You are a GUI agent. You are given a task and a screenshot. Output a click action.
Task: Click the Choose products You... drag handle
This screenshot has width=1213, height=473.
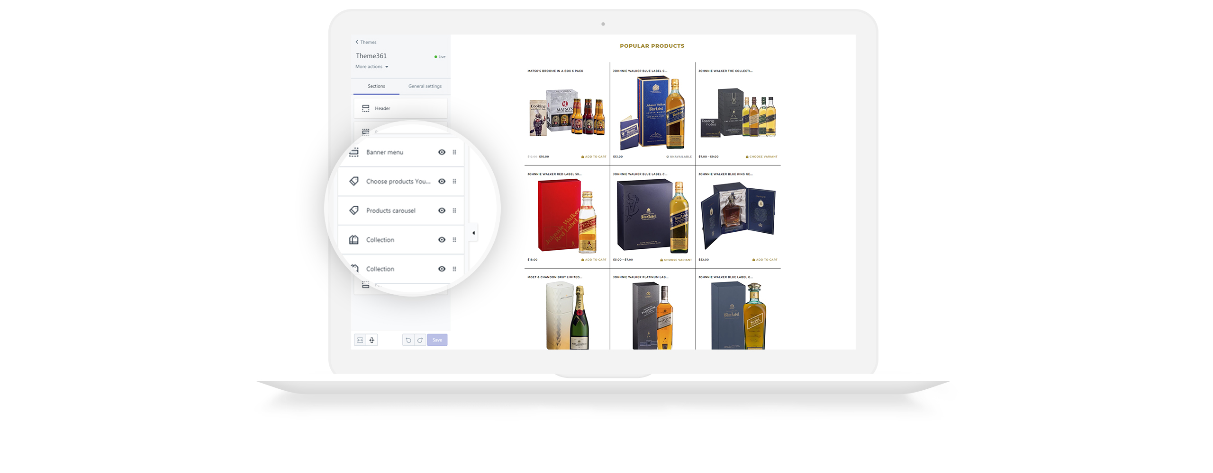454,182
